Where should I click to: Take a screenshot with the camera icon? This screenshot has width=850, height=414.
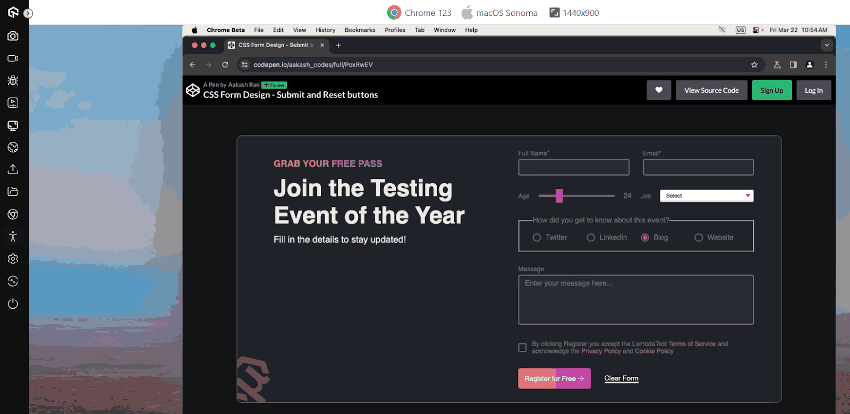(x=13, y=36)
